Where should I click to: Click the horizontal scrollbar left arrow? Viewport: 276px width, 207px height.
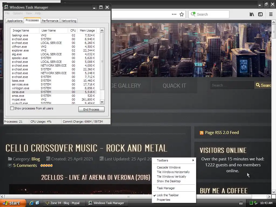point(2,196)
